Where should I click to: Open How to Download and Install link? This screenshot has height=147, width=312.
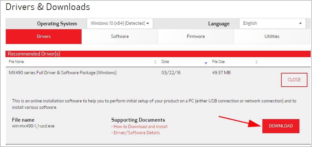[x=141, y=126]
